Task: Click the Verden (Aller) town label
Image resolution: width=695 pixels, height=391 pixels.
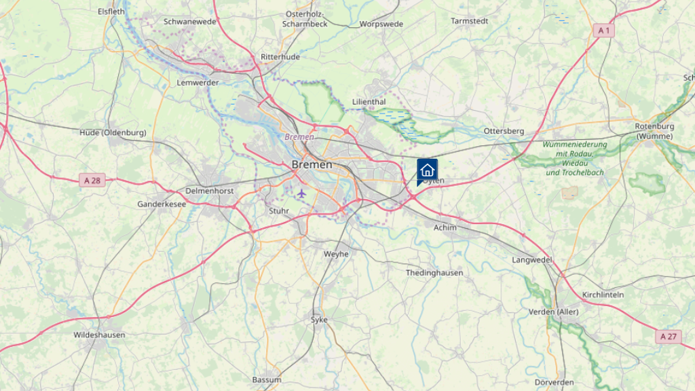Action: pyautogui.click(x=554, y=312)
